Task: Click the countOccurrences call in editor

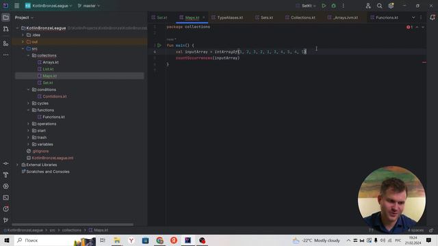Action: click(194, 58)
